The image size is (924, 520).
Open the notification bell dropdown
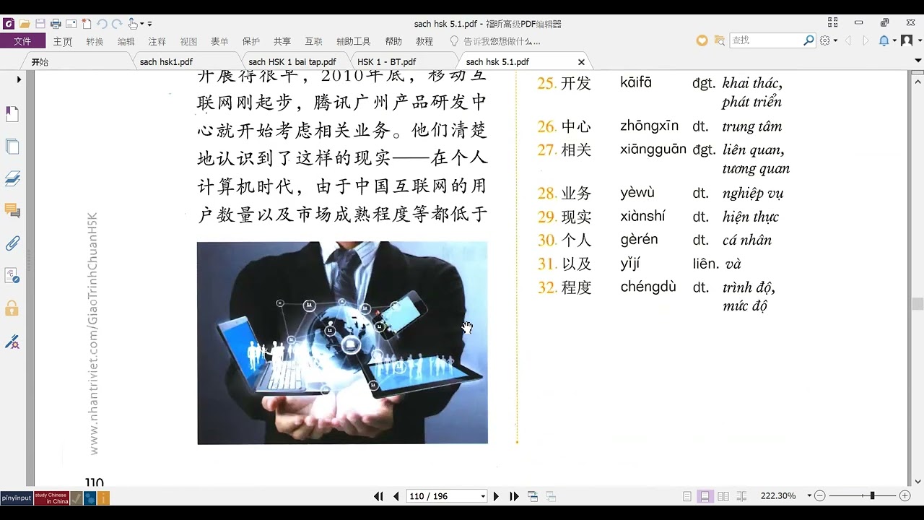[887, 40]
